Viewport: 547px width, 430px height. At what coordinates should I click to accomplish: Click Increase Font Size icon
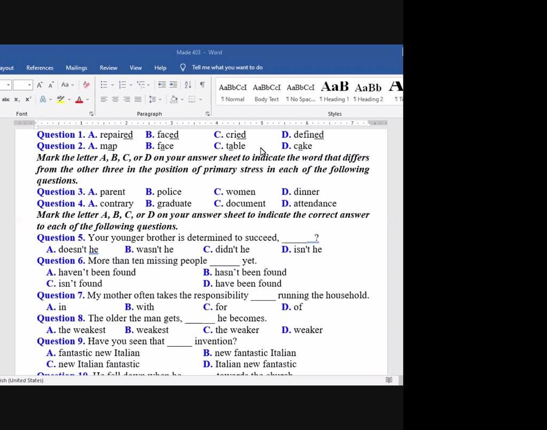point(40,85)
